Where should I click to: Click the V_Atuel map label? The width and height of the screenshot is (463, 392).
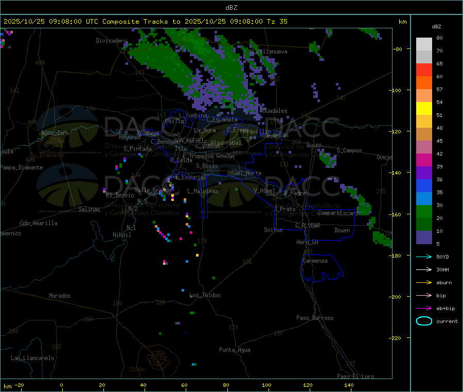264,191
